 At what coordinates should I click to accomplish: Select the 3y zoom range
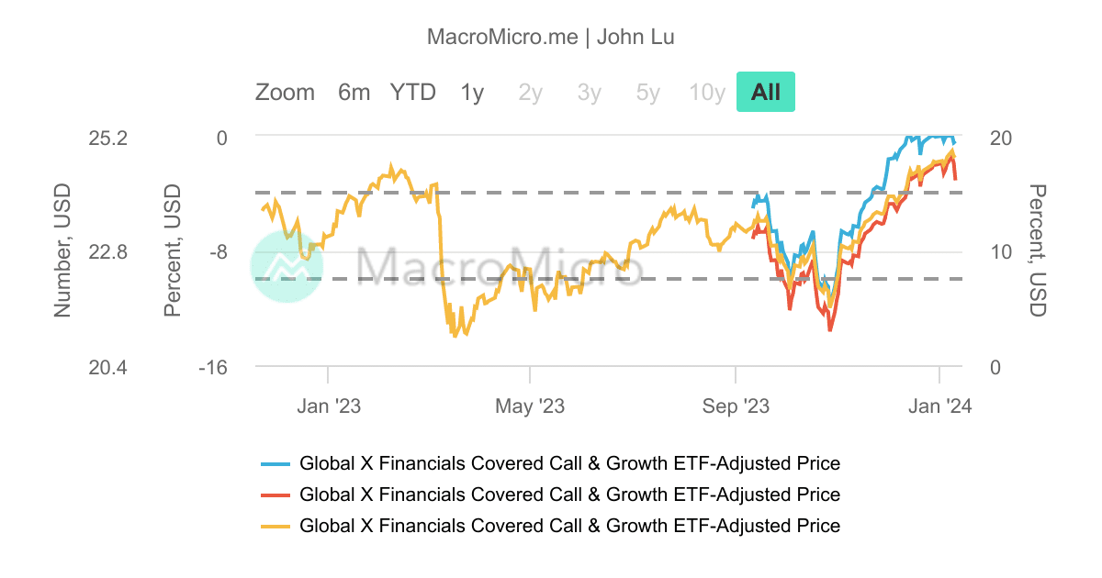(x=589, y=92)
